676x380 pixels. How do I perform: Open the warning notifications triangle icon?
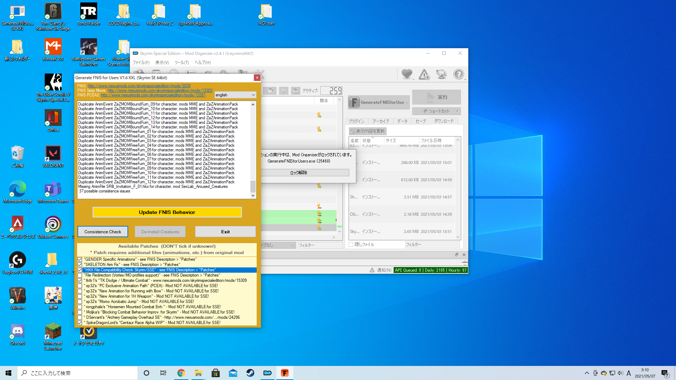424,74
